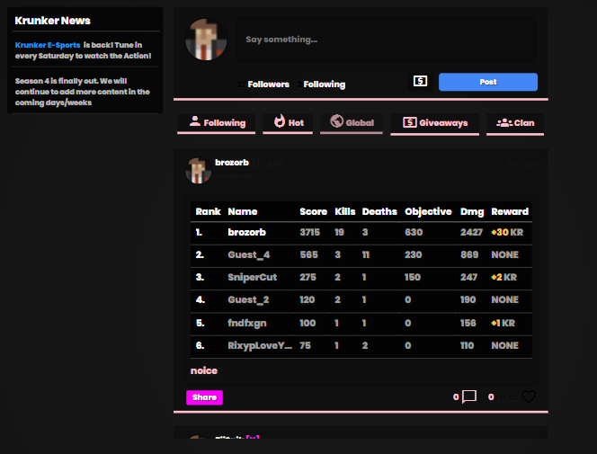597x454 pixels.
Task: Like the post with the heart icon
Action: point(529,396)
